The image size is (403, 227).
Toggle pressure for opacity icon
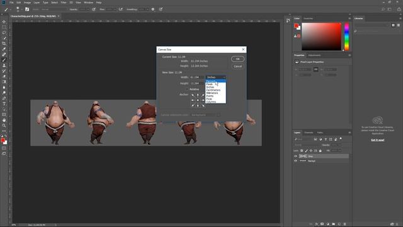click(94, 9)
